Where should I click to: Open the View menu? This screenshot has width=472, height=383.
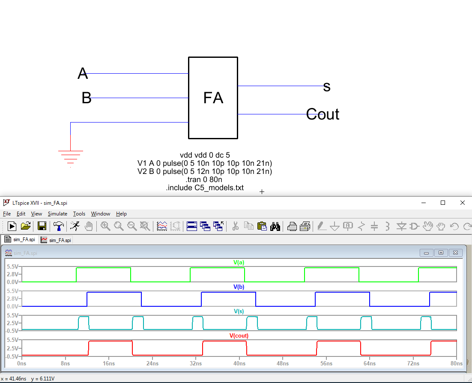click(36, 214)
